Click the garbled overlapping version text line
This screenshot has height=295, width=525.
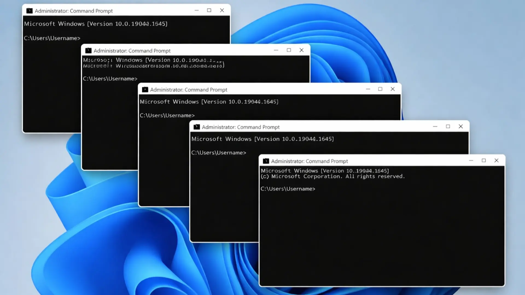point(154,63)
